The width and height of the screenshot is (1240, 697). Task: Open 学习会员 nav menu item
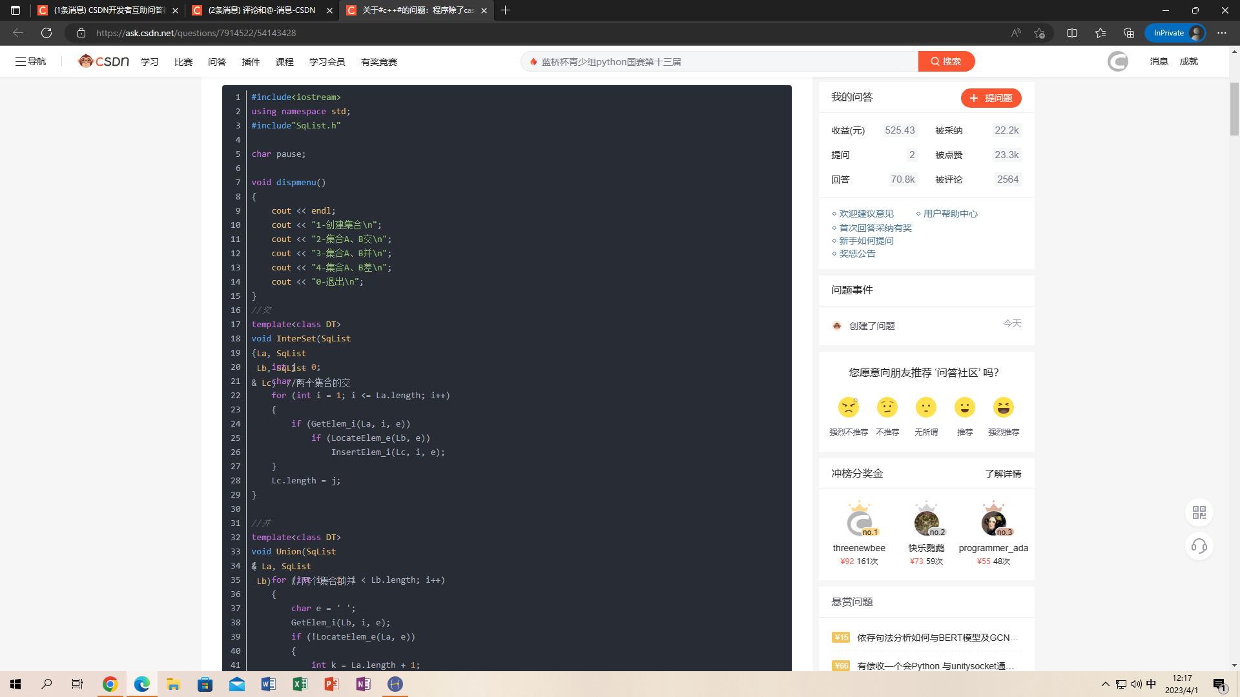327,62
